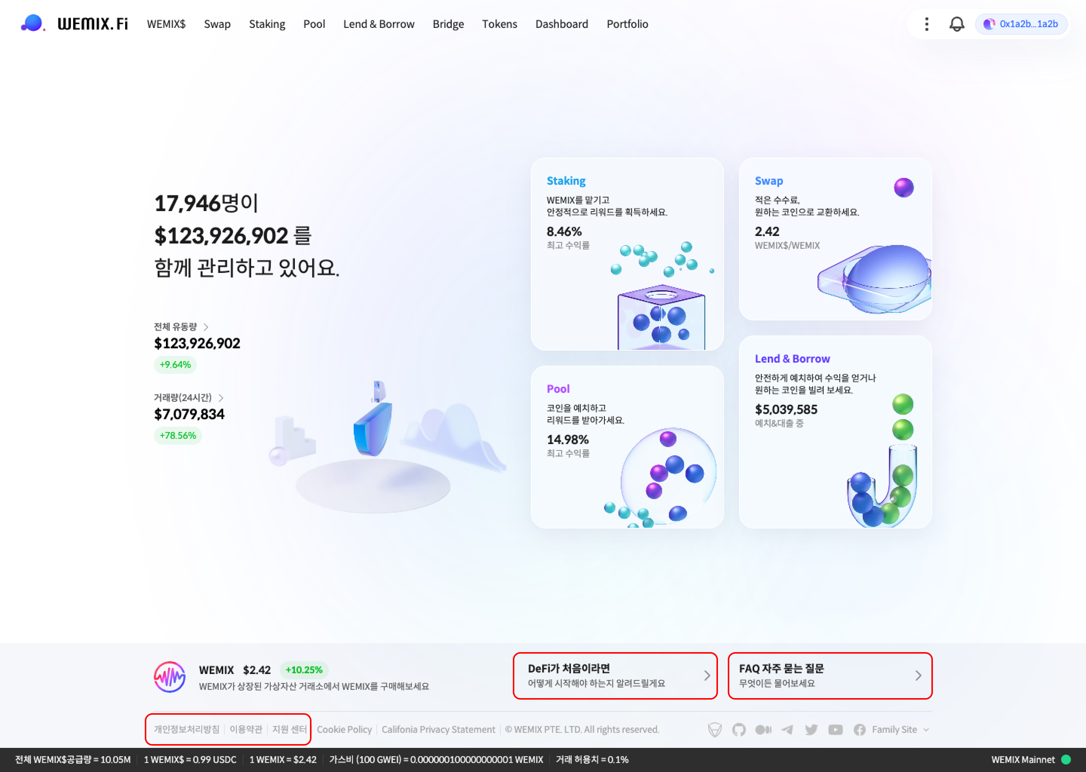Open the Portfolio page
Viewport: 1086px width, 772px height.
pos(627,24)
